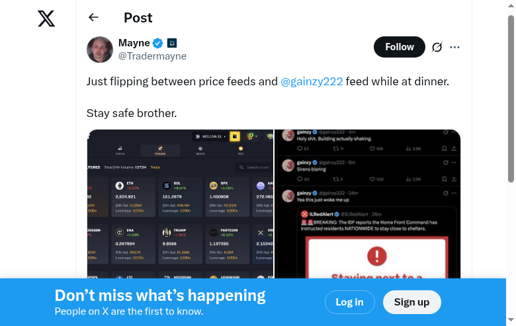Viewport: 516px width, 326px height.
Task: Click Mayne's blue verified checkmark badge
Action: click(x=158, y=44)
